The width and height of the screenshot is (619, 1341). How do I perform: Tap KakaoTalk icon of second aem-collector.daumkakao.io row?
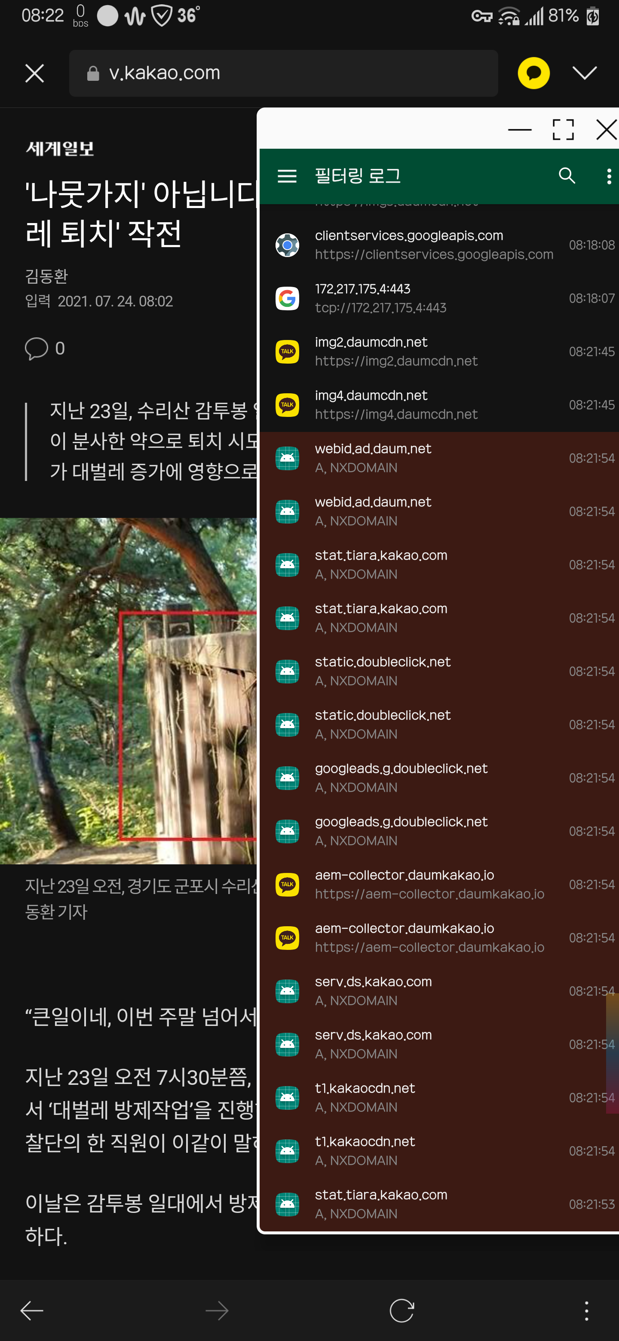[x=287, y=938]
